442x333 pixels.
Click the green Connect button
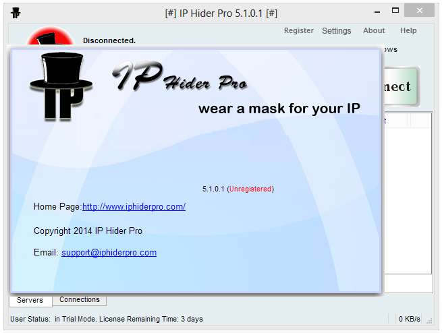(x=402, y=86)
